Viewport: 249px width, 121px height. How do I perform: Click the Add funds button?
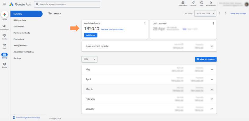[91, 35]
